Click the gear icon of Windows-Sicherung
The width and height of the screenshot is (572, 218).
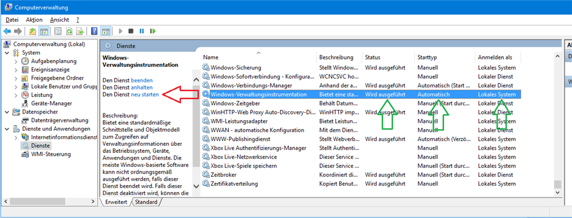(x=206, y=68)
